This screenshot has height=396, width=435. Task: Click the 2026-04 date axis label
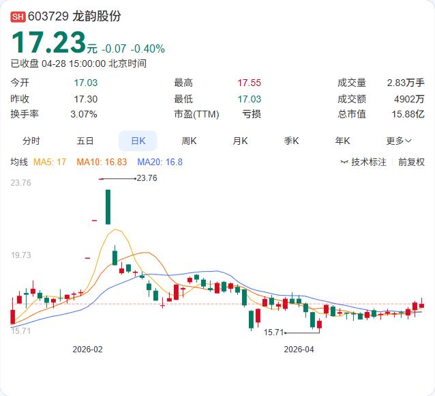[x=299, y=350]
